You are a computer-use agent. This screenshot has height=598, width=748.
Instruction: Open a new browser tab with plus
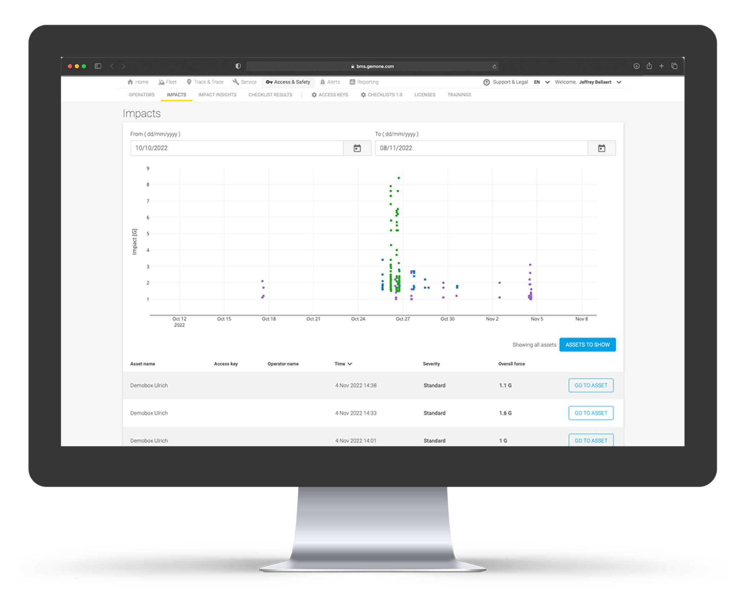tap(661, 66)
